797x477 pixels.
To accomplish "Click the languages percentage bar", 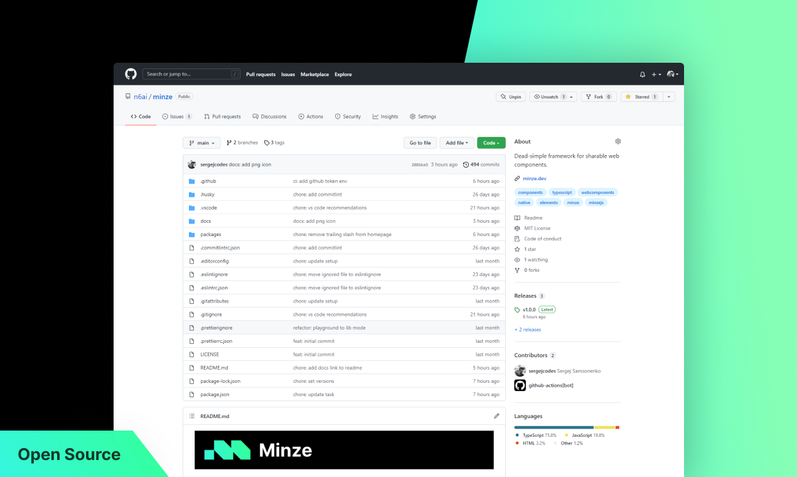I will coord(567,427).
